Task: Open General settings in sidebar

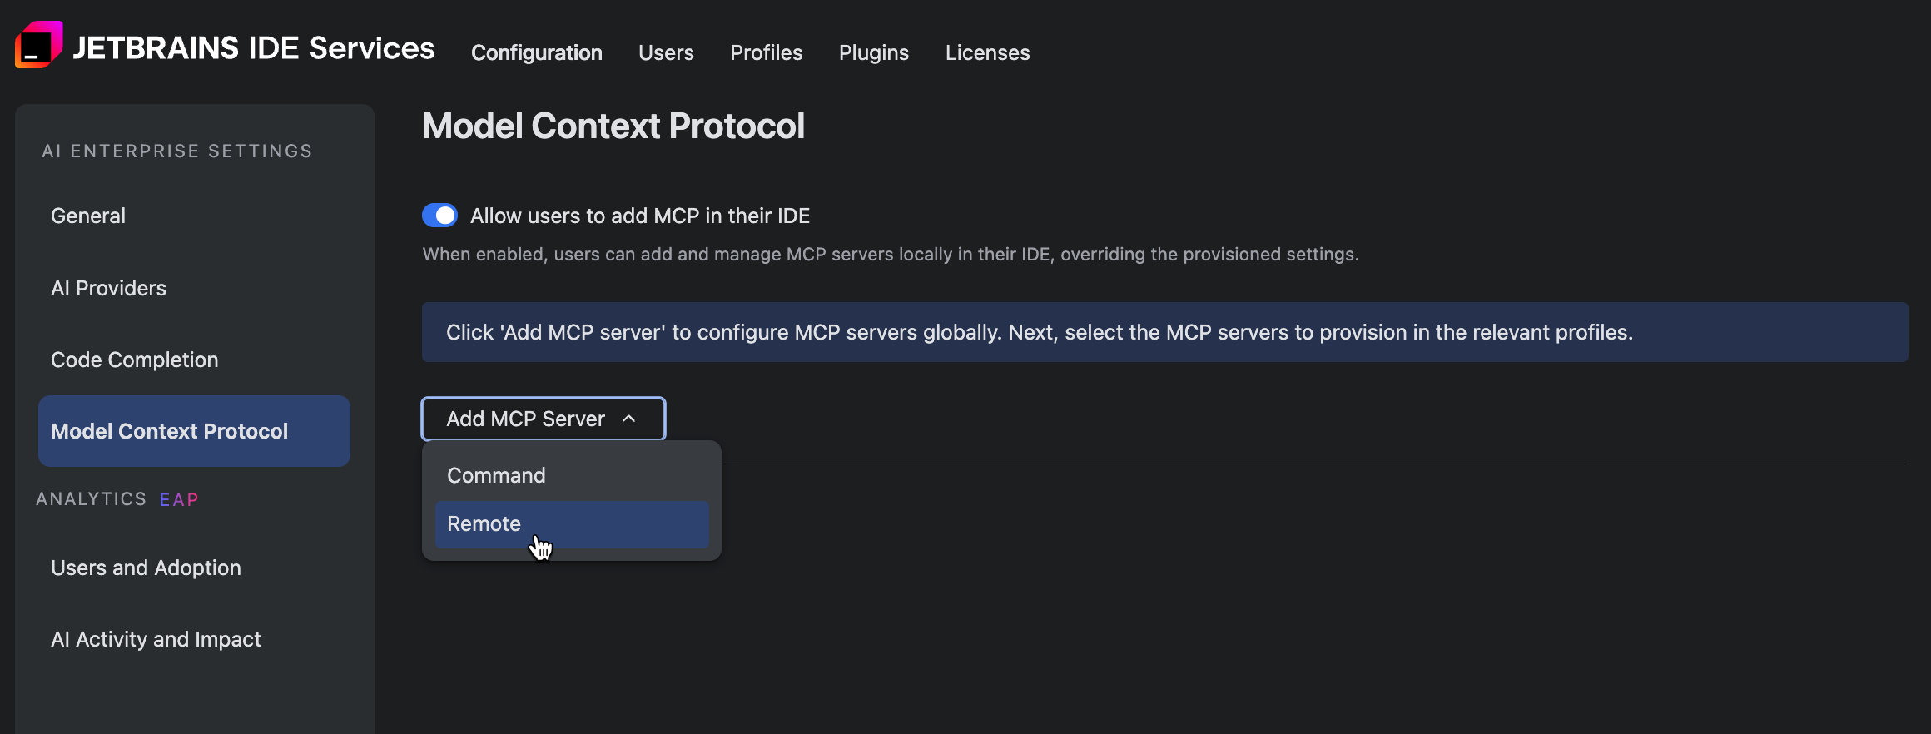Action: (194, 216)
